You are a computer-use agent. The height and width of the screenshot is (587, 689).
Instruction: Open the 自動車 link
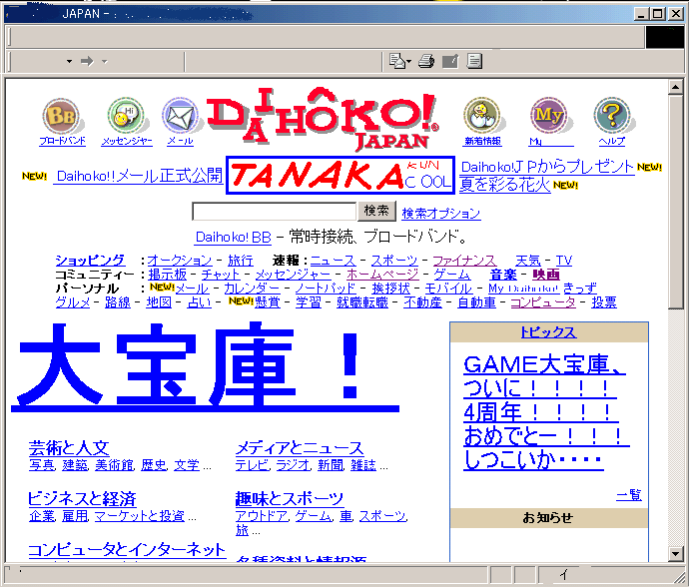point(476,302)
